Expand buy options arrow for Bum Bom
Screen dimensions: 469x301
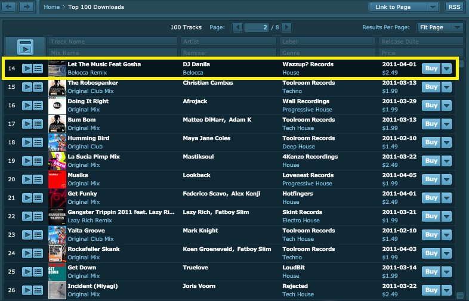[x=448, y=124]
